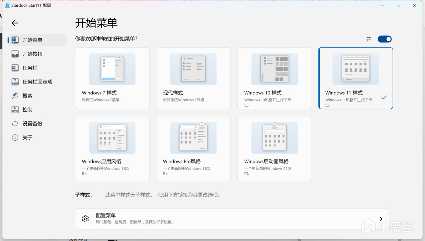Click 调节颜色、透明度 description text
This screenshot has width=425, height=241.
coord(135,222)
